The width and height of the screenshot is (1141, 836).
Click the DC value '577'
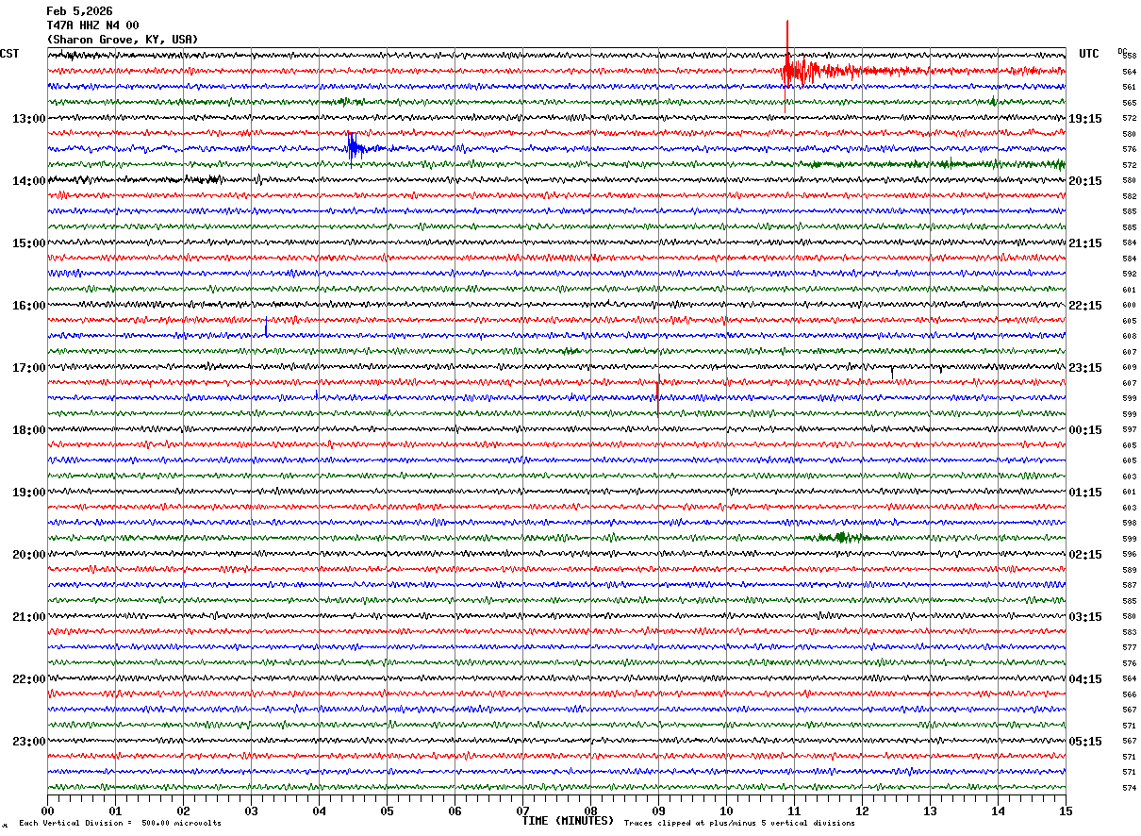coord(1129,648)
